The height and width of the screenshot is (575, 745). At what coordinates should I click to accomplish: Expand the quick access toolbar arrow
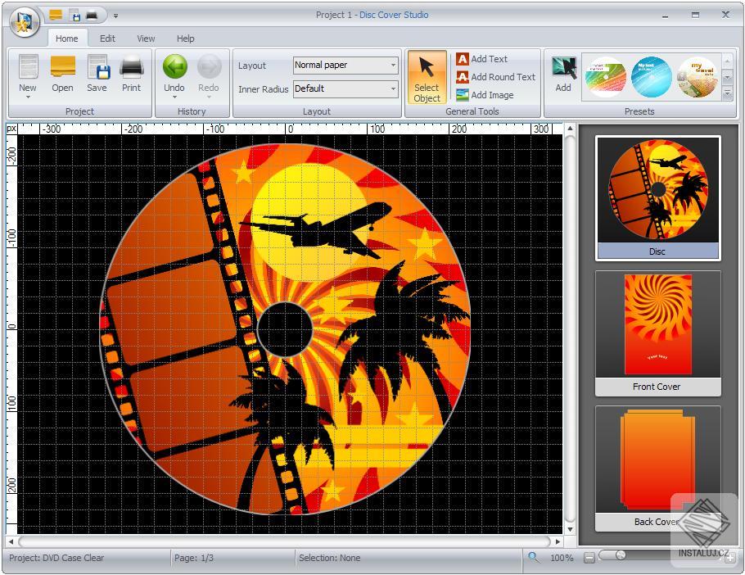tap(115, 15)
